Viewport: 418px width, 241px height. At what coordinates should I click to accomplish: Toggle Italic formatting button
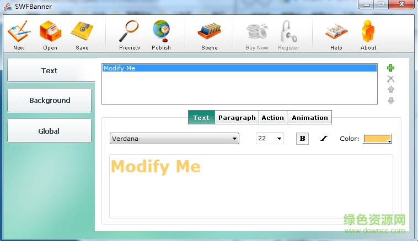[324, 139]
